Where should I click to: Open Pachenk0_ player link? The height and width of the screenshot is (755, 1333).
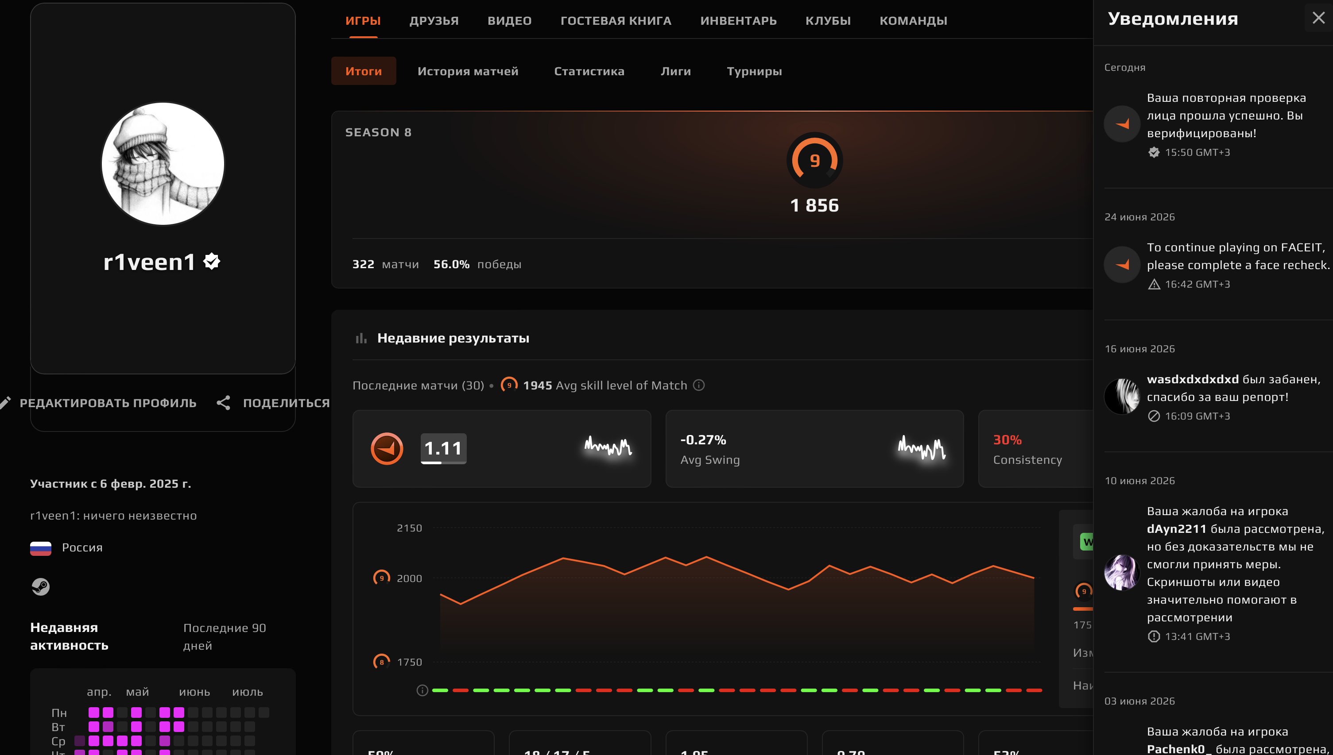pyautogui.click(x=1178, y=749)
